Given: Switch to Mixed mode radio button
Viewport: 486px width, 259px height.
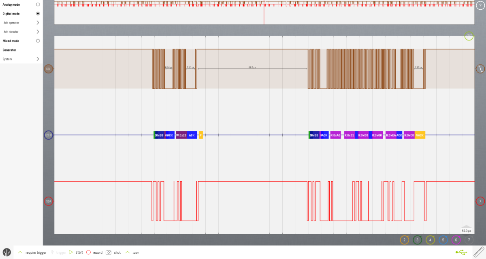Looking at the screenshot, I should click(38, 41).
